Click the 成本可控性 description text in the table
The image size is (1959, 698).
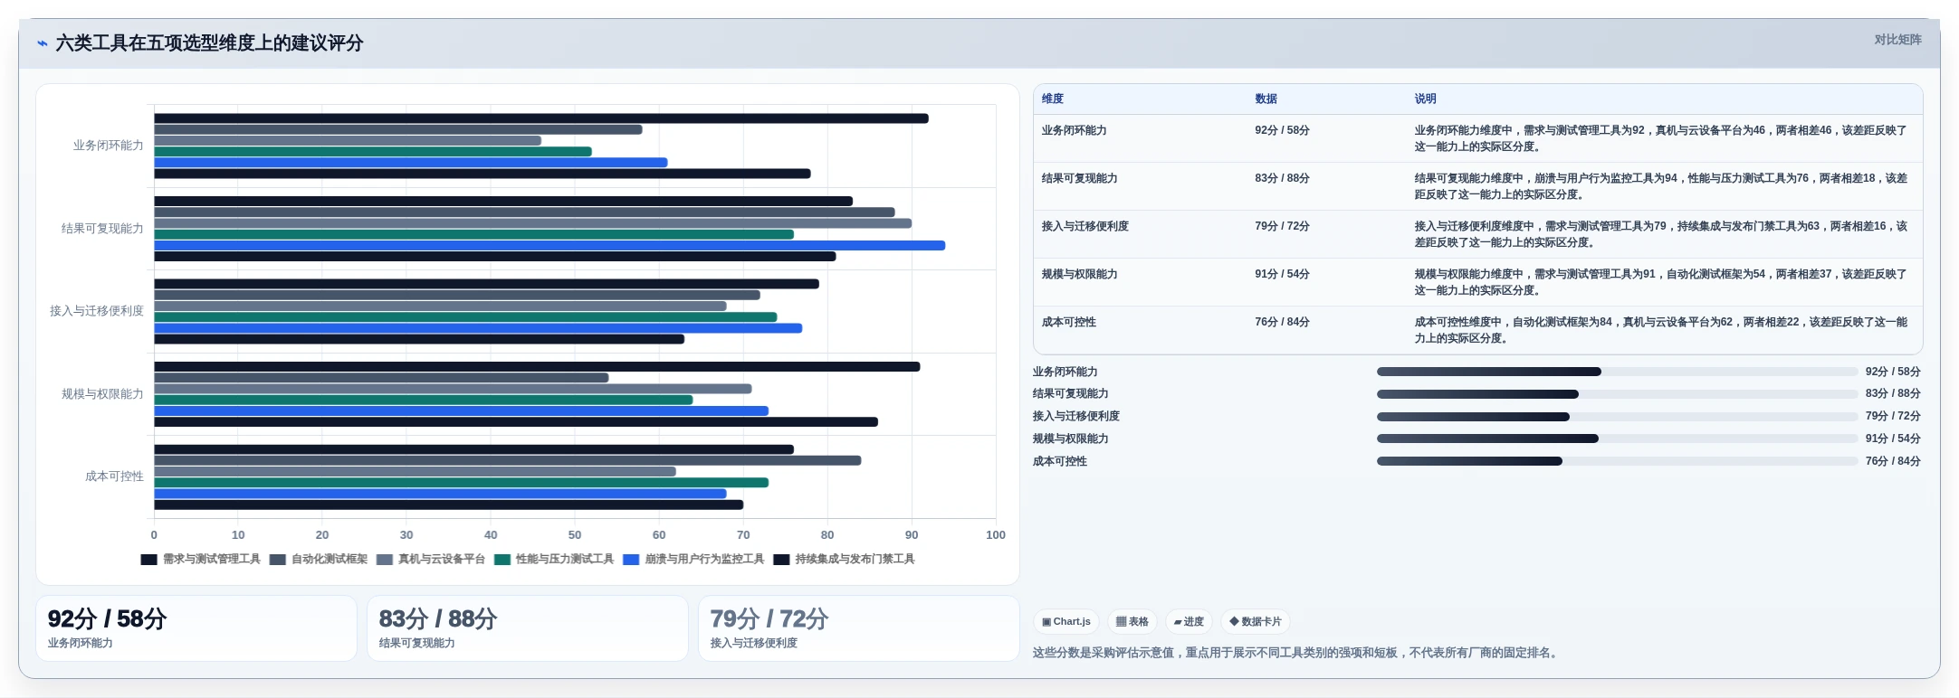(1661, 330)
